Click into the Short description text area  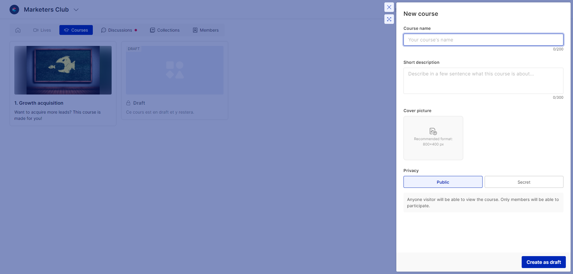[483, 81]
